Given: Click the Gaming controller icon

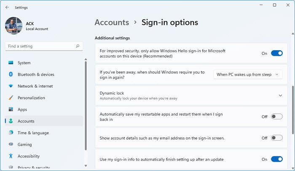Looking at the screenshot, I should (11, 144).
